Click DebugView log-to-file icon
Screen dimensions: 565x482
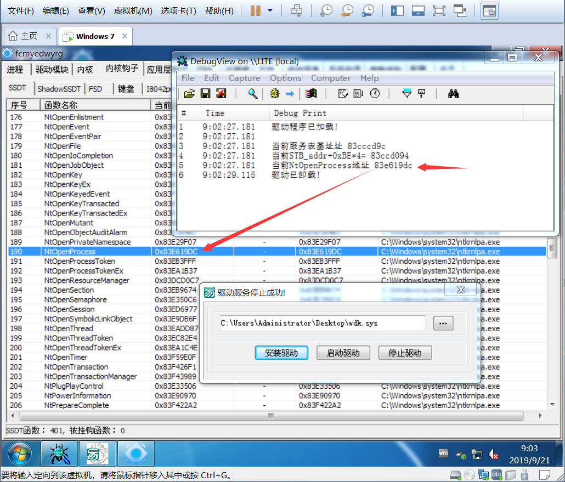(x=221, y=94)
